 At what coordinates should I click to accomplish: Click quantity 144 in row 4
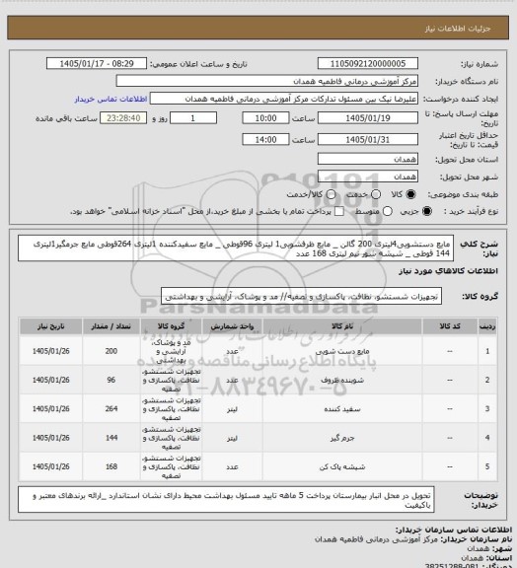click(x=111, y=438)
